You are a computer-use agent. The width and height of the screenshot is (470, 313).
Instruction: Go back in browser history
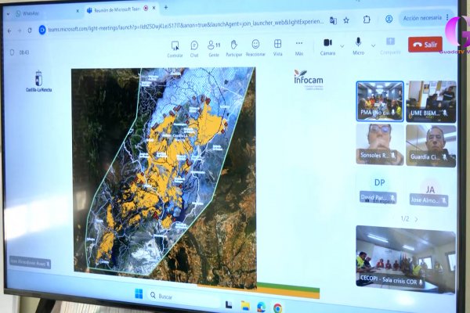[9, 31]
